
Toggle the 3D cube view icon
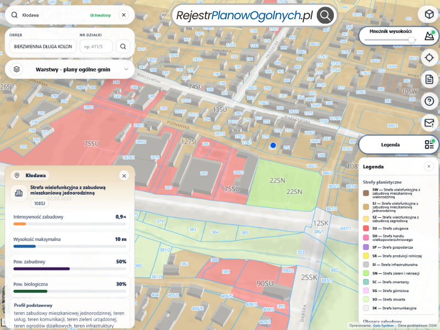429,14
